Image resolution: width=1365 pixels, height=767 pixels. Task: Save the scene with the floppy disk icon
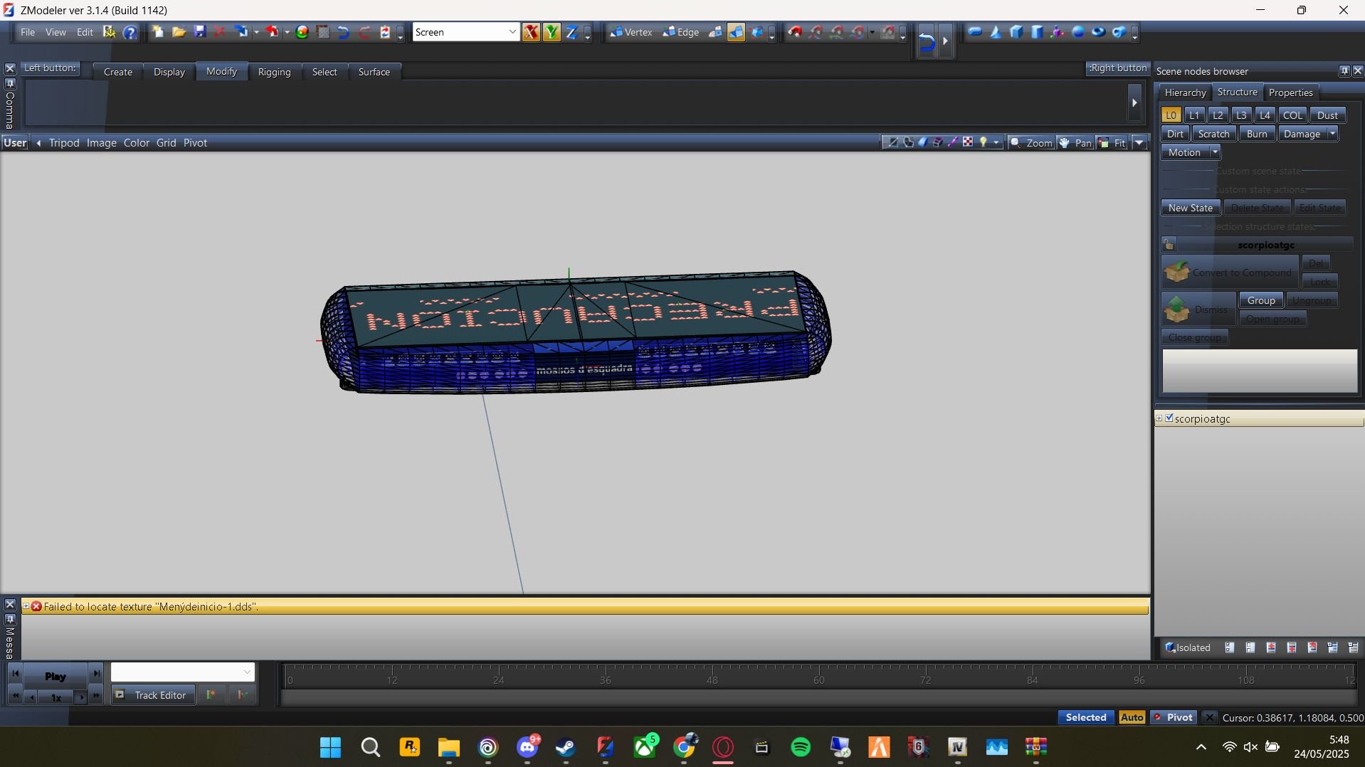pyautogui.click(x=200, y=32)
